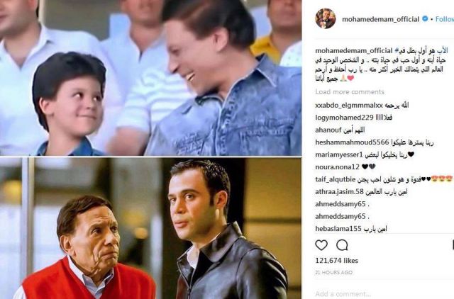Click the caption username mohamedemam_official
The width and height of the screenshot is (454, 299).
coord(354,50)
